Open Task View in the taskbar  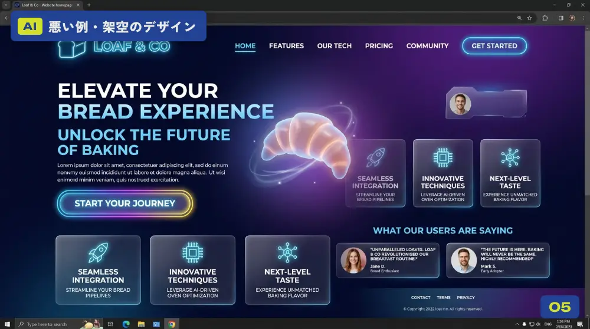click(110, 324)
